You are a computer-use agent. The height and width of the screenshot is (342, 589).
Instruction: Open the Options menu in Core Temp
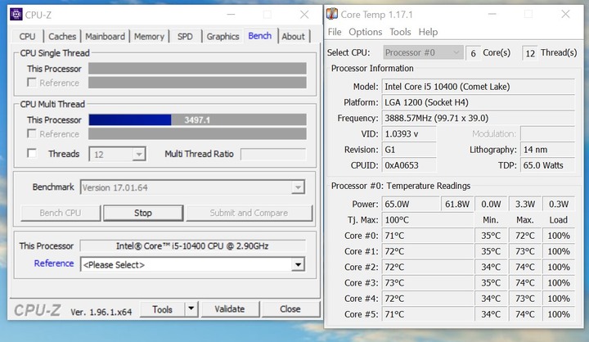pos(365,32)
